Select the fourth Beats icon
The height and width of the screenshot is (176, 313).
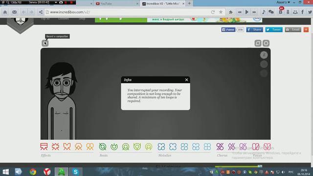pyautogui.click(x=137, y=147)
